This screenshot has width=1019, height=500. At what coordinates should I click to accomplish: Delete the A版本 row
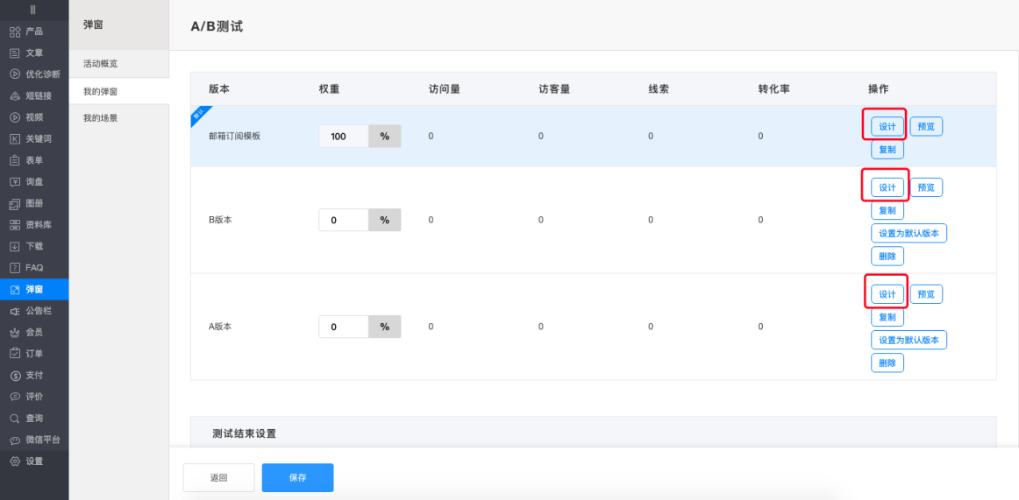point(887,363)
